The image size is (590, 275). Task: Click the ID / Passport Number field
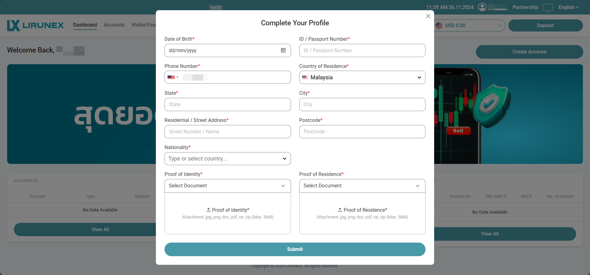click(362, 51)
